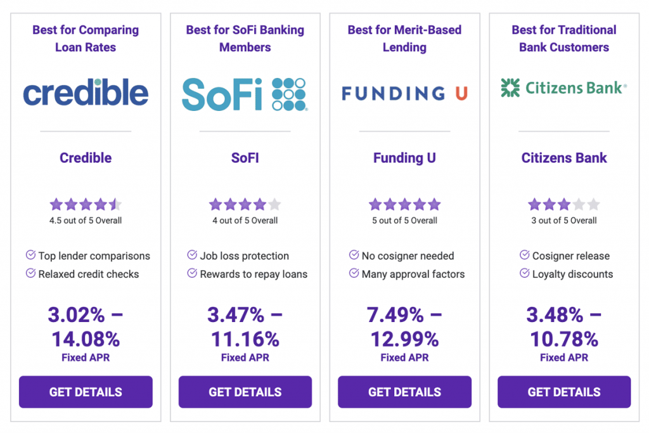Click Credible's 4.5 star rating
The image size is (649, 433).
click(x=86, y=205)
